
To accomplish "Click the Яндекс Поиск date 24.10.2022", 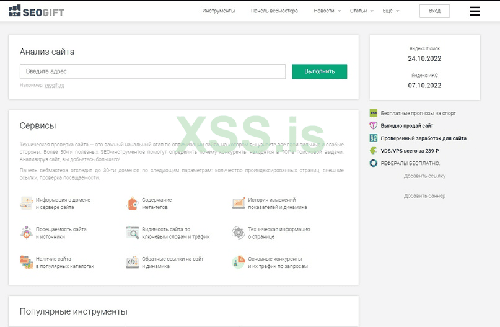I will click(x=424, y=58).
